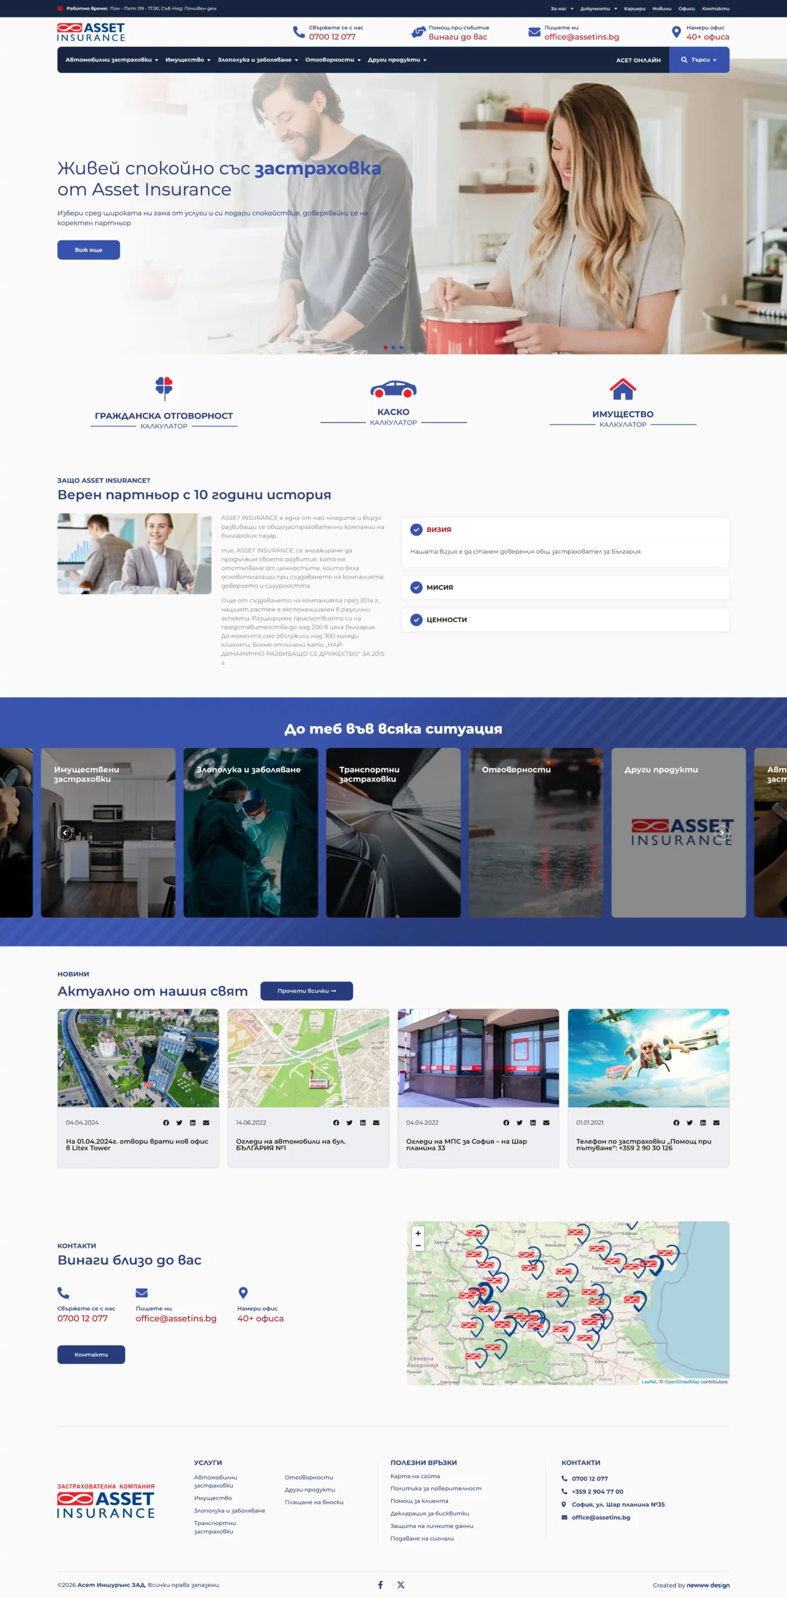Viewport: 787px width, 1598px height.
Task: Click the location pin in the Контакти section
Action: pyautogui.click(x=243, y=1293)
